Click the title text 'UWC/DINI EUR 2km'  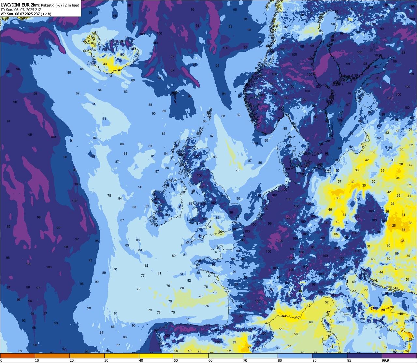pos(20,5)
